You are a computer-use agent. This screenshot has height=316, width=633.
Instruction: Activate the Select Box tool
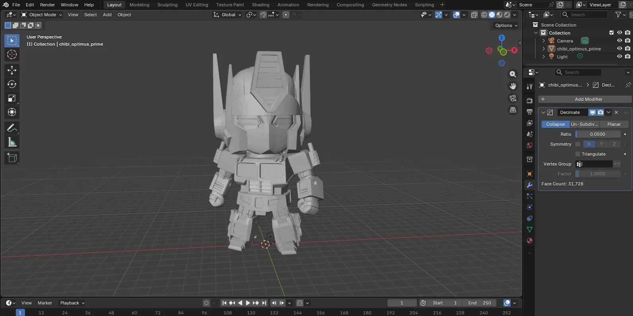12,40
